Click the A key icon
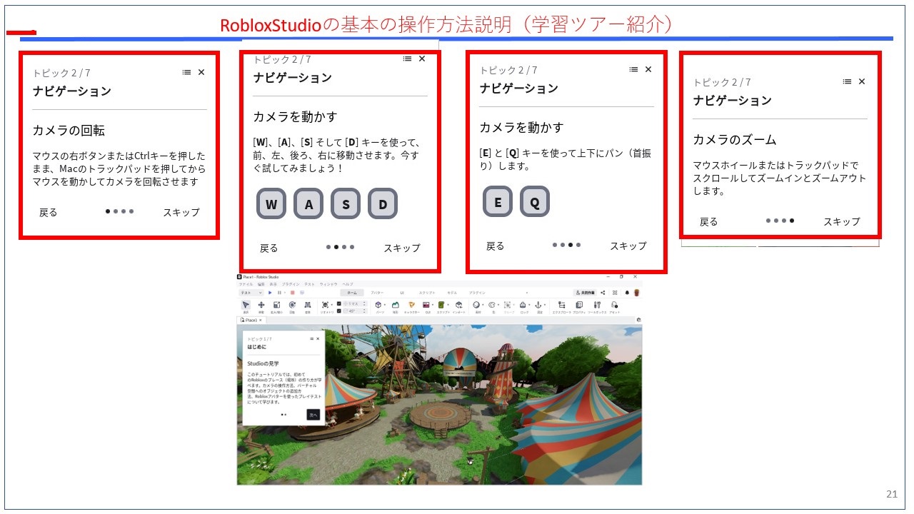This screenshot has width=914, height=514. click(x=308, y=205)
